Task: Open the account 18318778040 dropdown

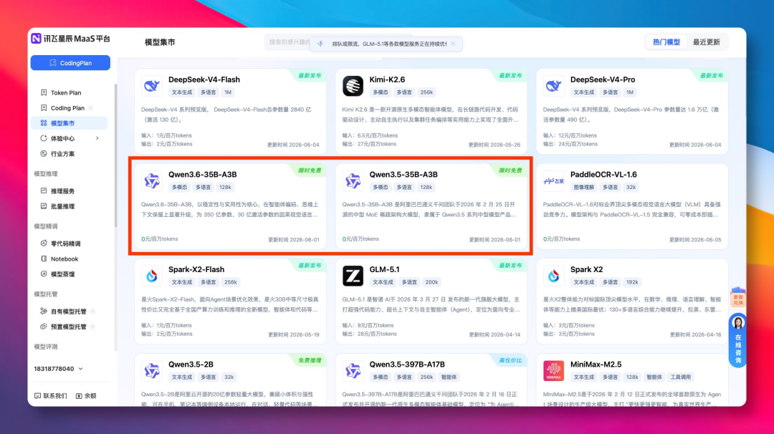Action: pyautogui.click(x=58, y=369)
